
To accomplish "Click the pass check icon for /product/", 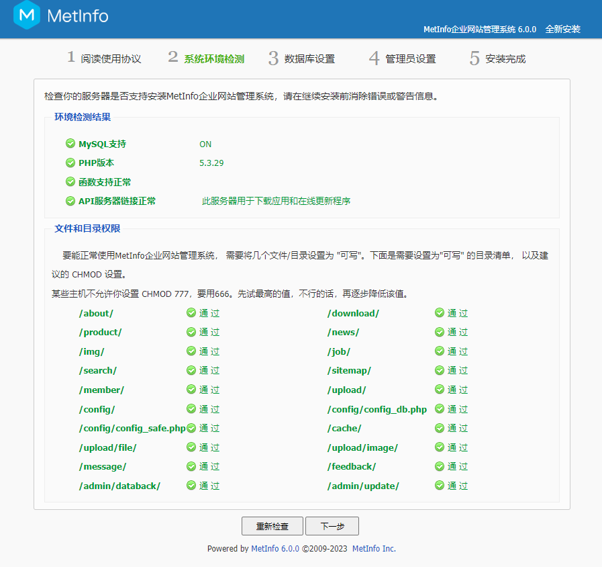I will point(191,332).
